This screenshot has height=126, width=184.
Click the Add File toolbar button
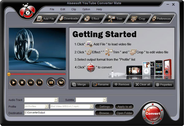point(45,19)
